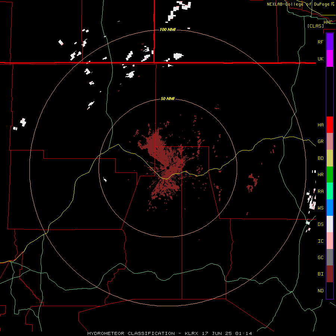This screenshot has width=336, height=336.
Task: Click the IC legend label
Action: [x=320, y=241]
